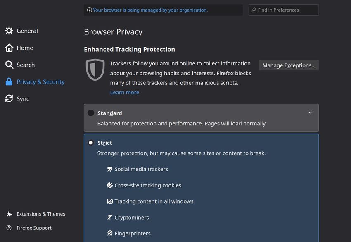Click the Extensions & Themes puzzle icon

[9, 214]
